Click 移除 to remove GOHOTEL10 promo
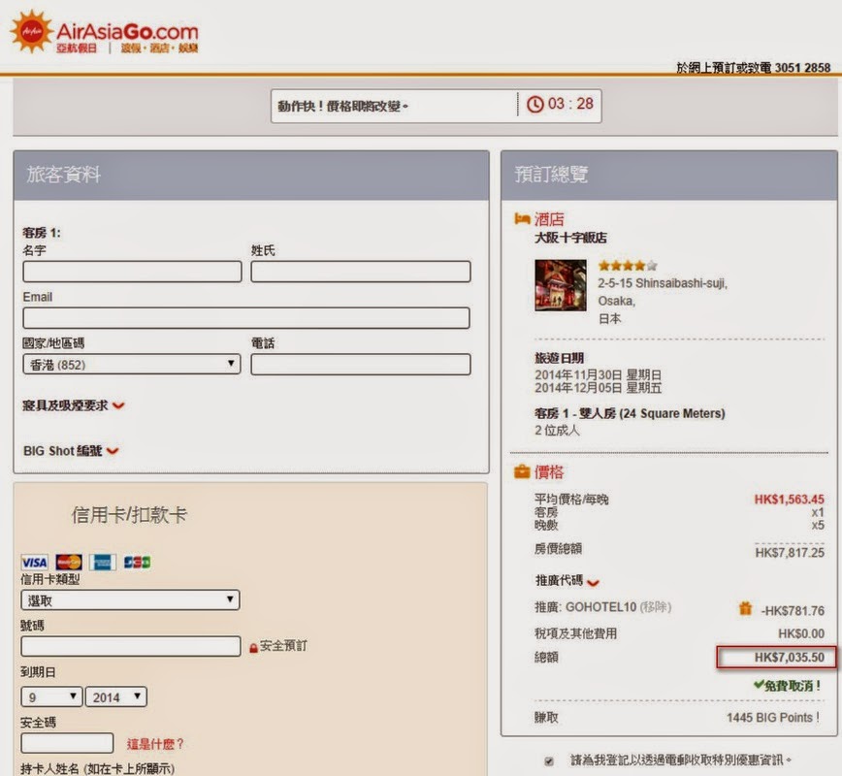The width and height of the screenshot is (842, 776). pos(655,607)
